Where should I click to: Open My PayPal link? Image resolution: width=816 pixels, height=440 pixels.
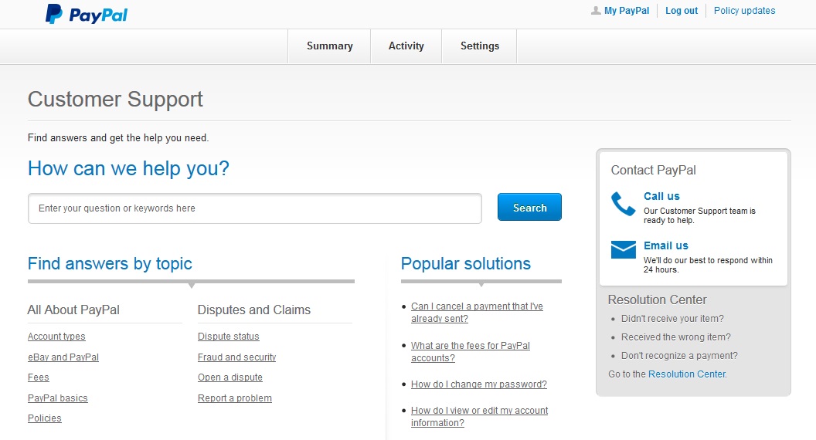pos(627,11)
